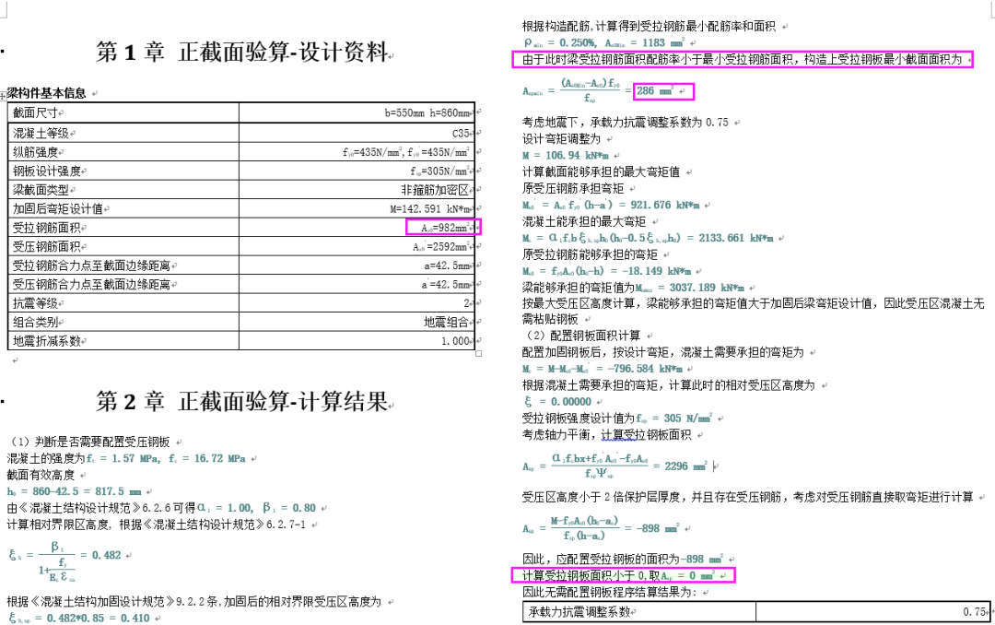Click the 受拉钢筋面积 table cell

tap(123, 228)
